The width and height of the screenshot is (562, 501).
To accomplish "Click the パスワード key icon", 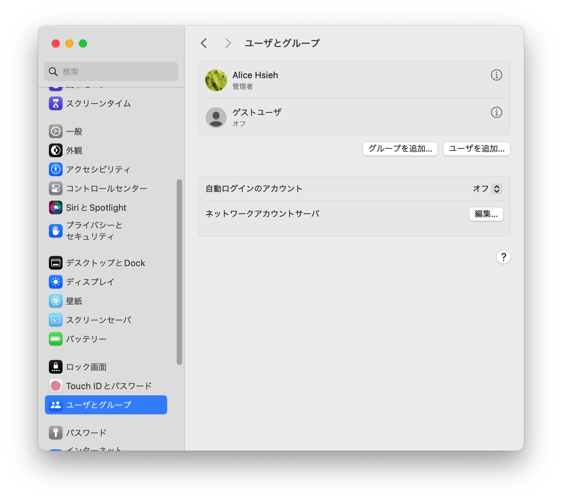I will (56, 433).
